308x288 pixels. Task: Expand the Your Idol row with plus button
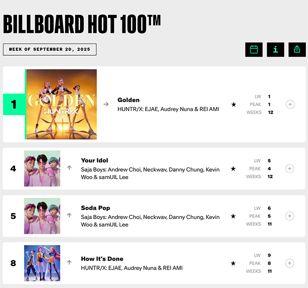click(x=290, y=169)
